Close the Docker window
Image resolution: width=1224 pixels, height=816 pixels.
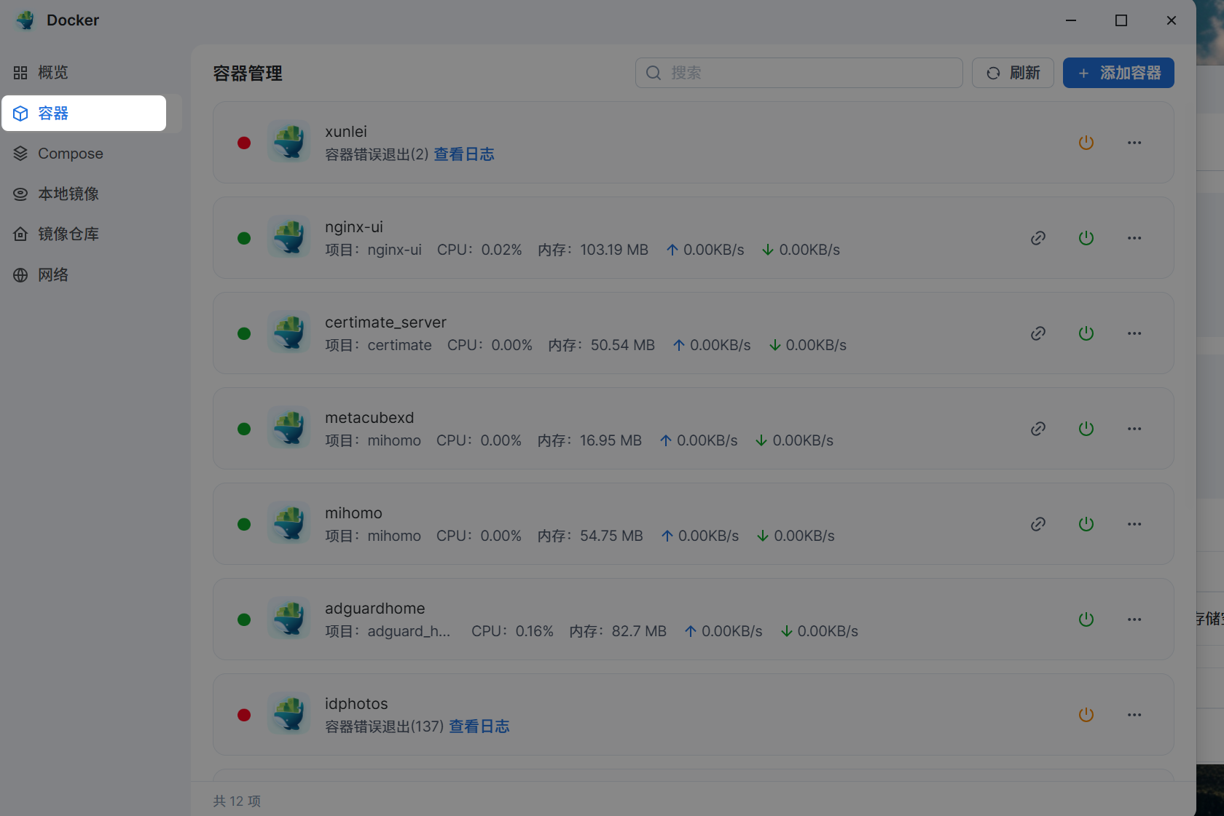pos(1172,20)
